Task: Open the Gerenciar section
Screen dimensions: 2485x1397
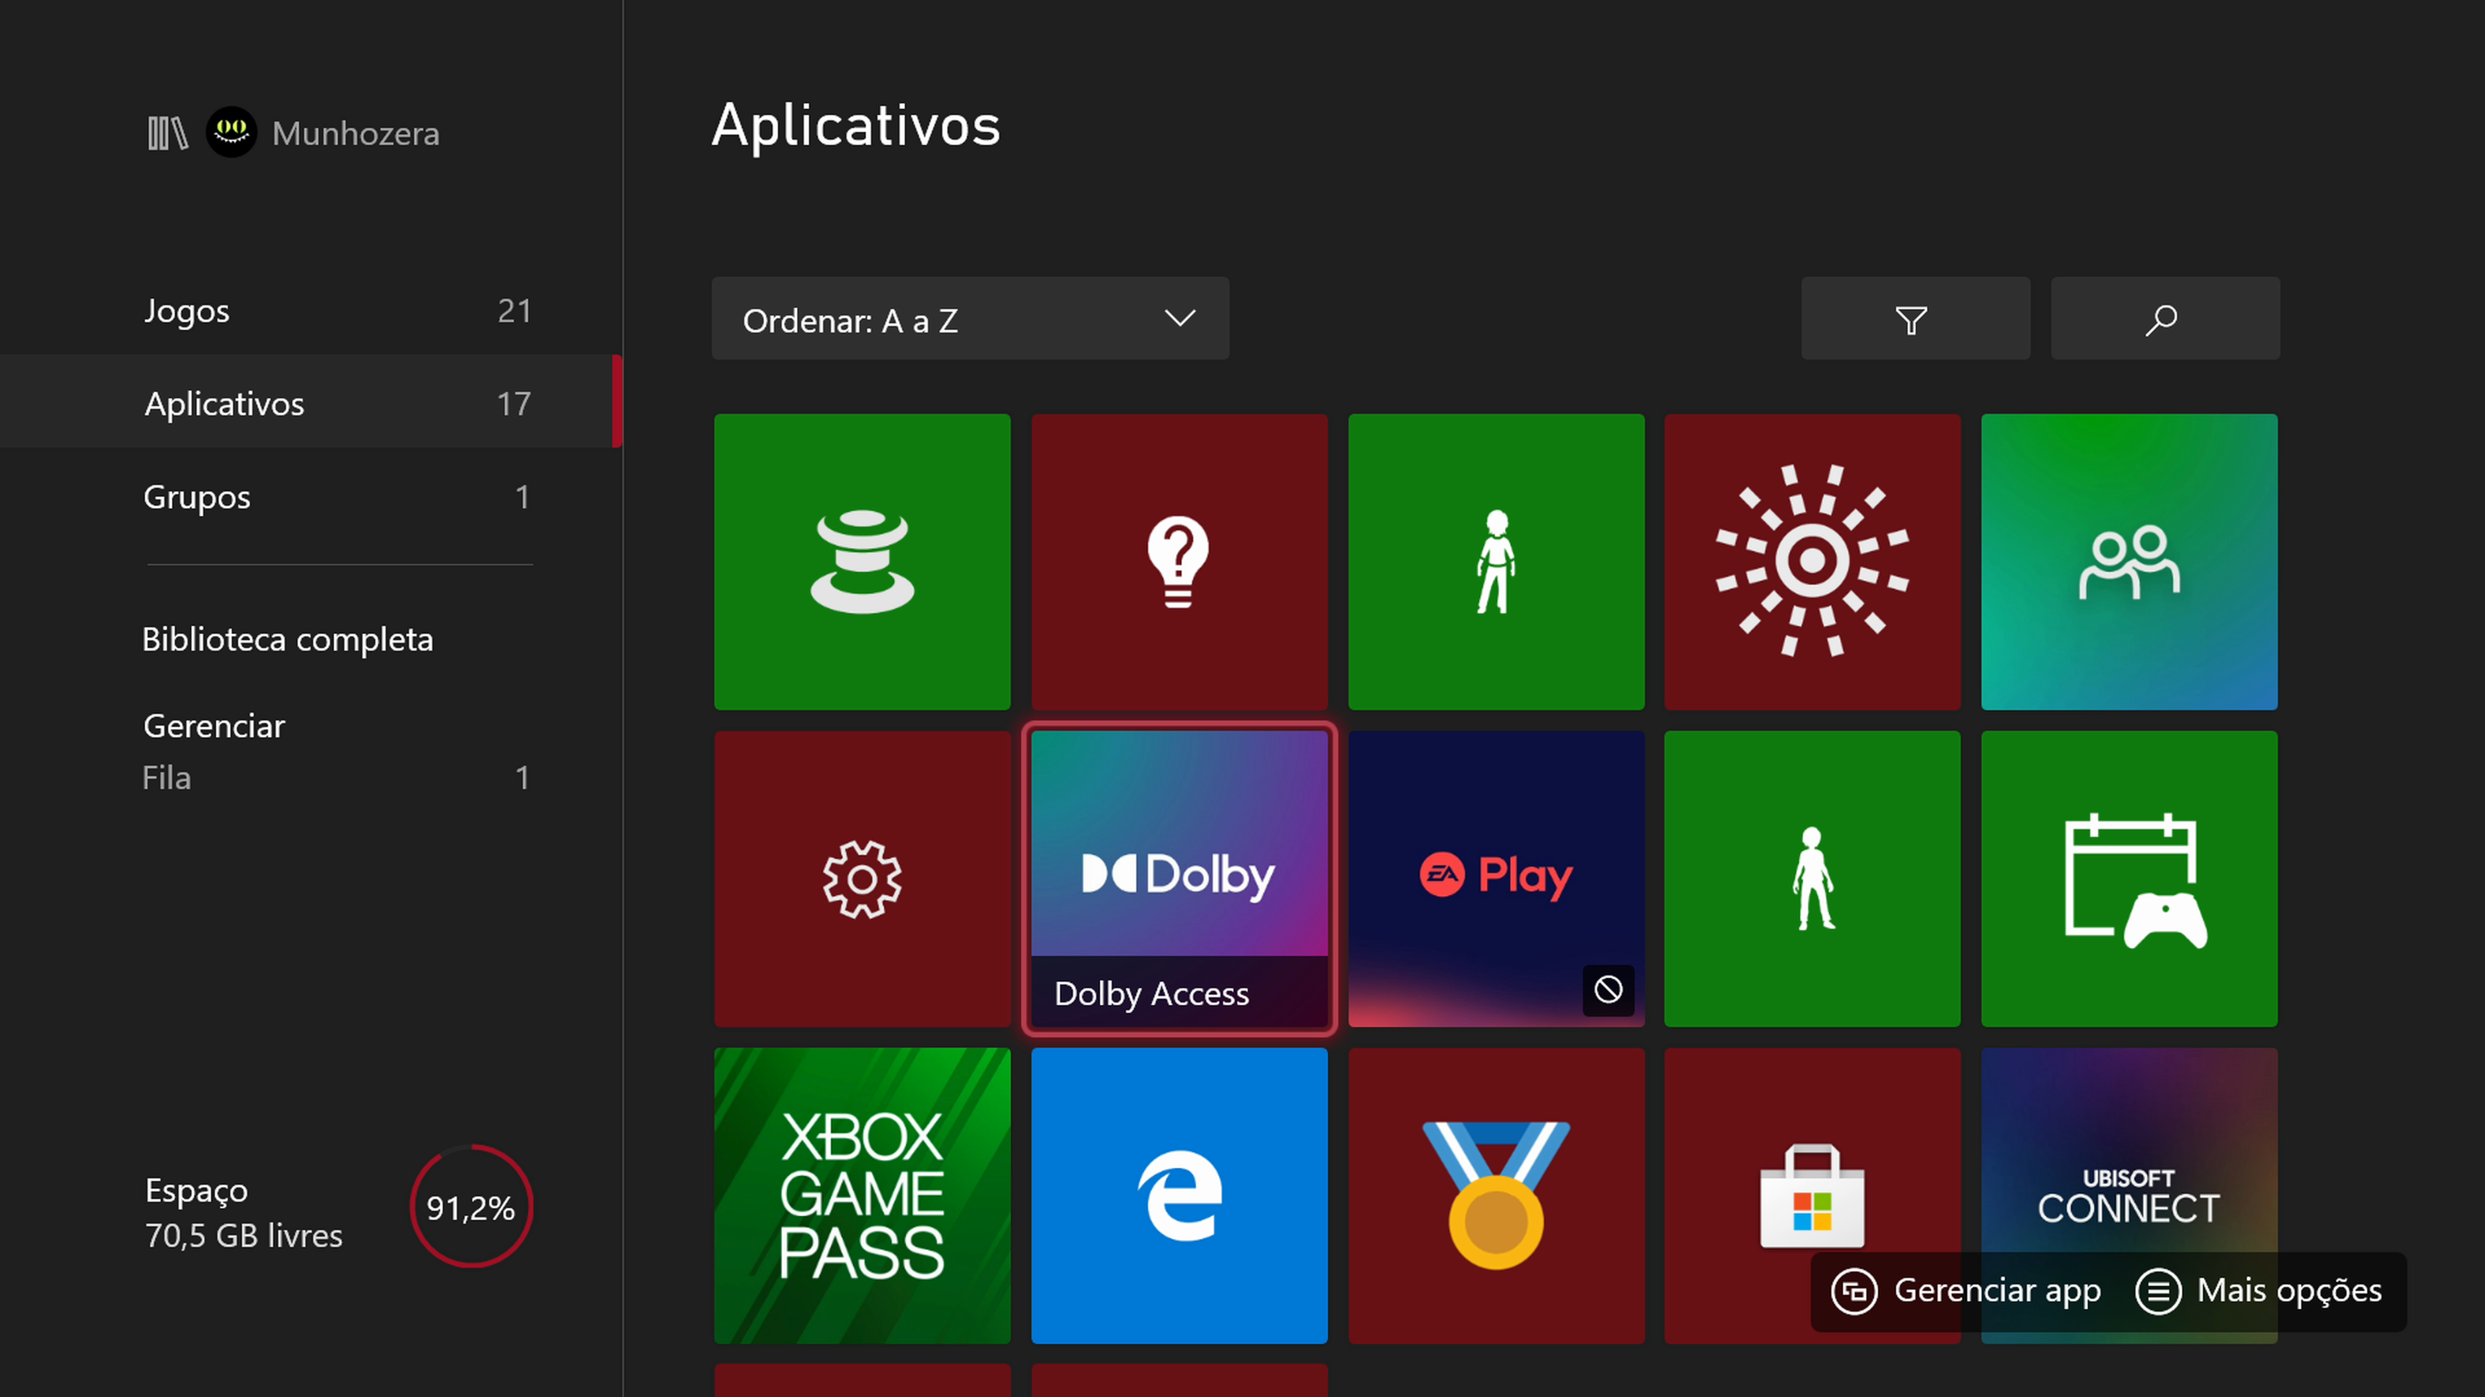Action: coord(214,726)
